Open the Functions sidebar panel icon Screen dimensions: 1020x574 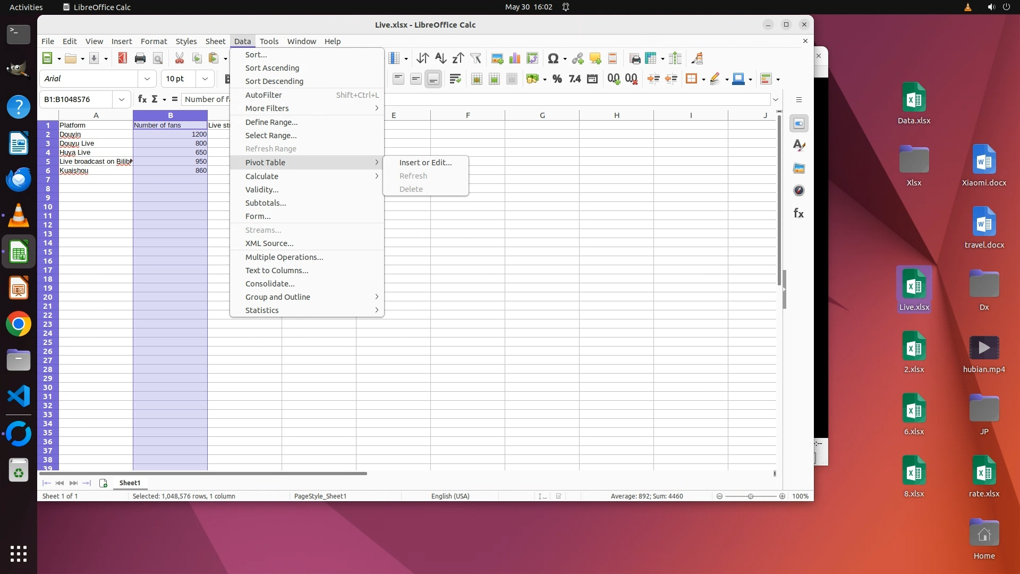pyautogui.click(x=798, y=214)
